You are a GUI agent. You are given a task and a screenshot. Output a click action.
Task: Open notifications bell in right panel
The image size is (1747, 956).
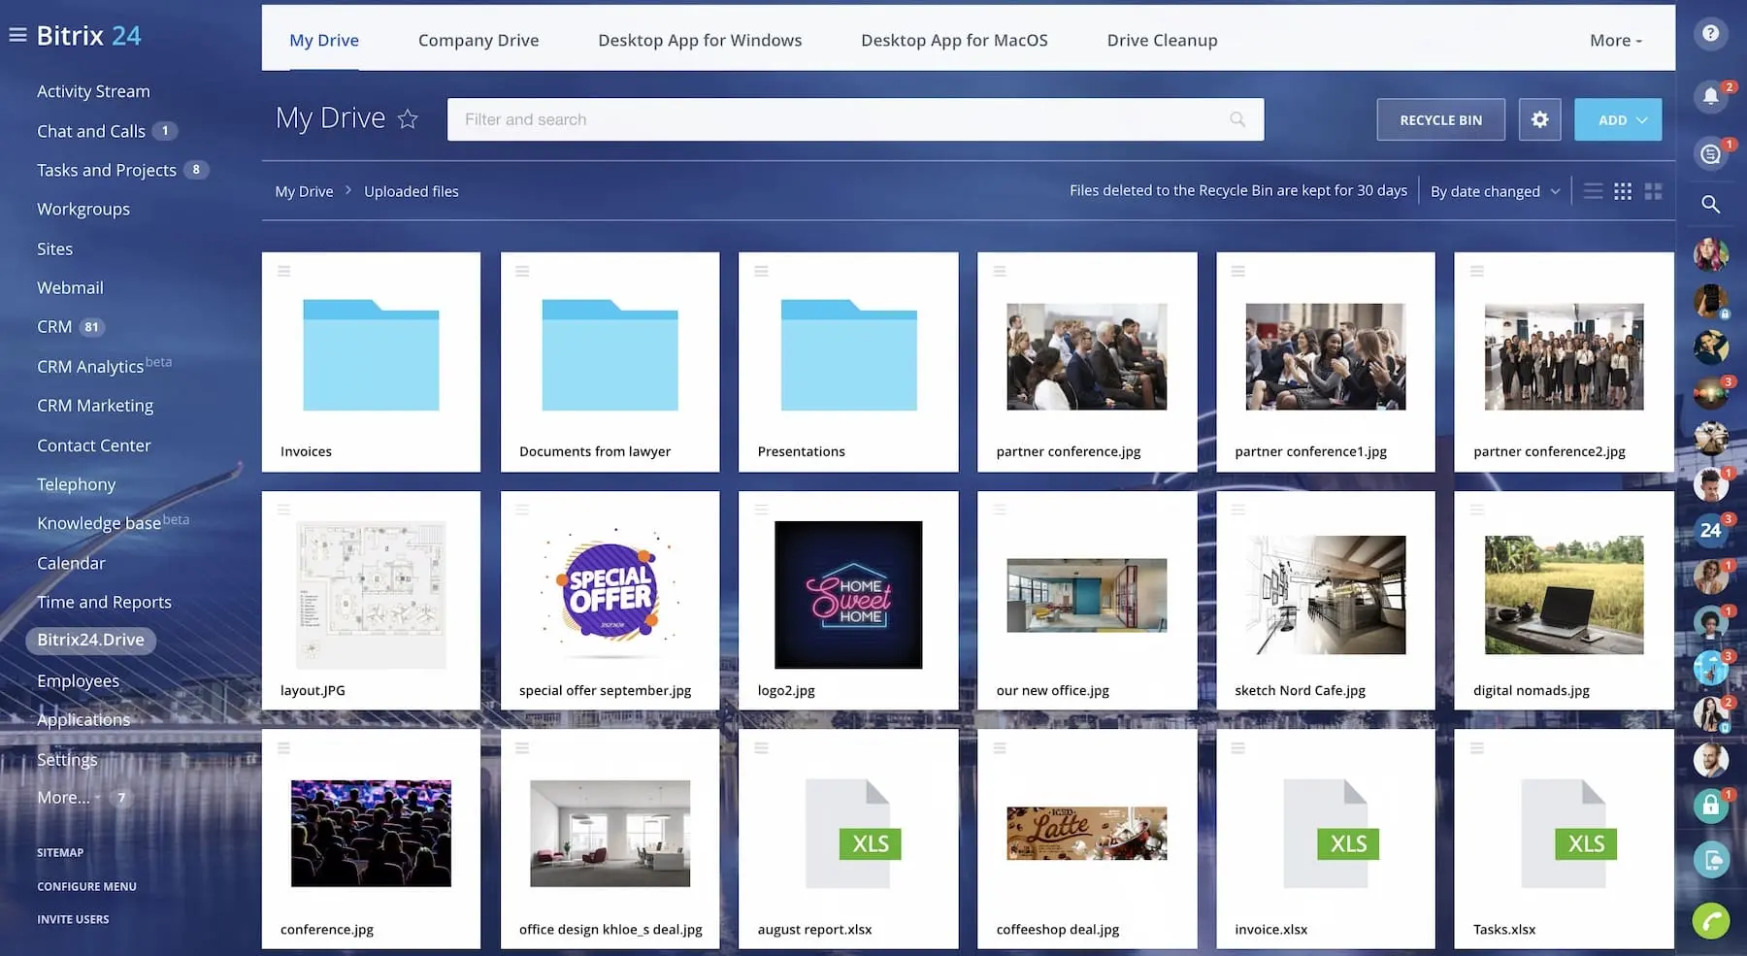click(x=1710, y=96)
